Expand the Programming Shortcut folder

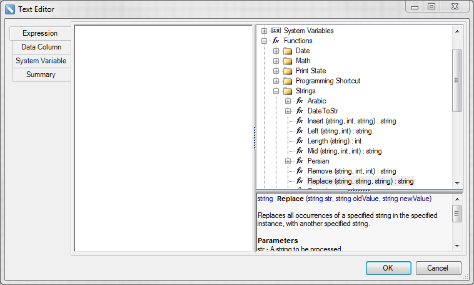[x=276, y=81]
